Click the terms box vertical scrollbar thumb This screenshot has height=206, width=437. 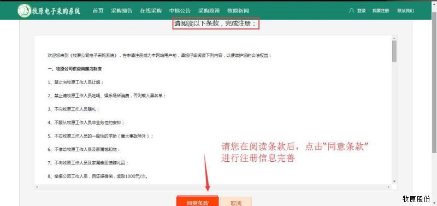(x=394, y=51)
